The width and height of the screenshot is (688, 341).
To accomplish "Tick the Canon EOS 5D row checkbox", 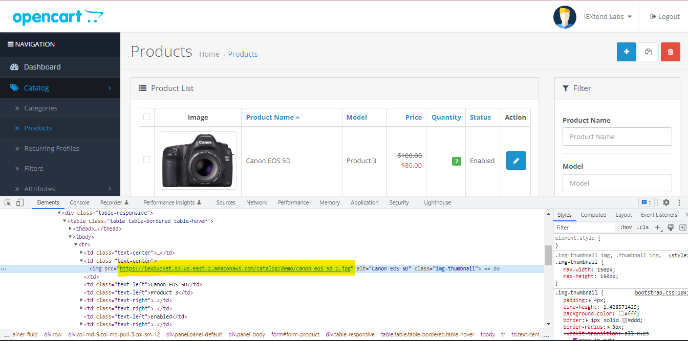I will click(x=146, y=160).
